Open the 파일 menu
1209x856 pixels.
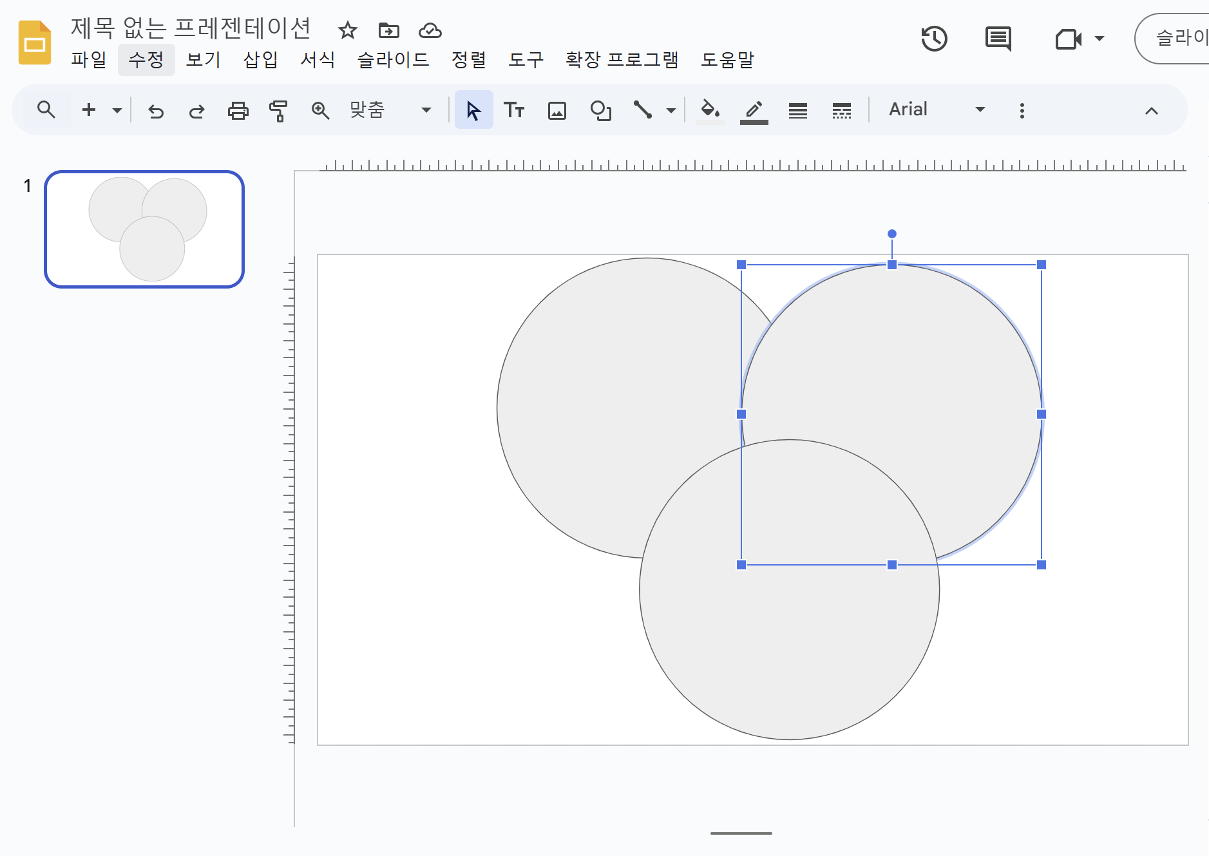coord(89,60)
